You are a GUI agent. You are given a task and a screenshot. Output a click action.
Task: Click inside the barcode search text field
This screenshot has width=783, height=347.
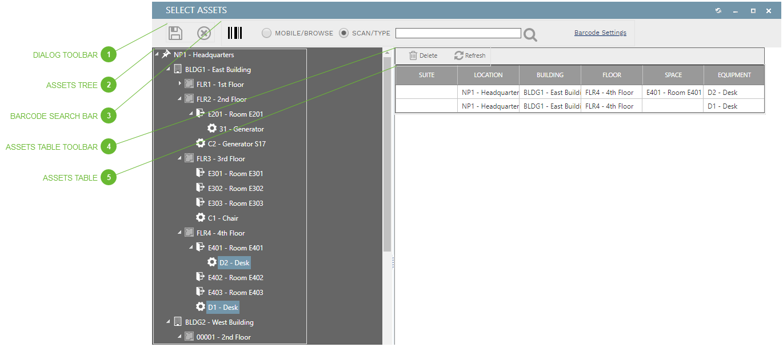pos(457,33)
